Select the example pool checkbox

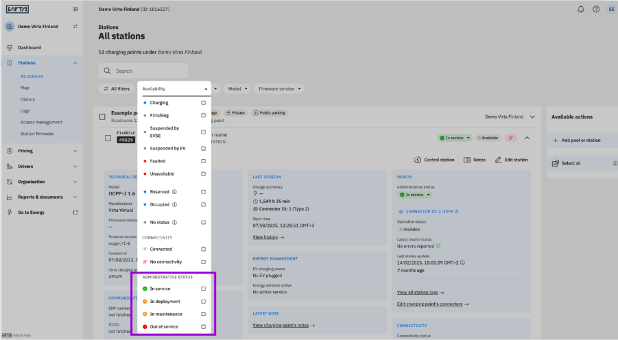tap(102, 117)
